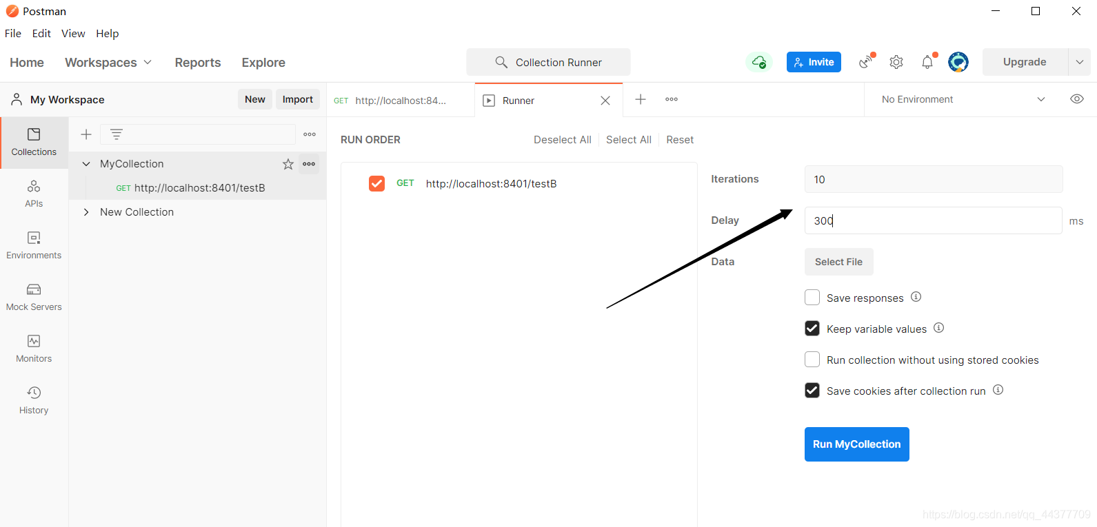Enable the Save responses checkbox
The height and width of the screenshot is (527, 1097).
point(812,298)
